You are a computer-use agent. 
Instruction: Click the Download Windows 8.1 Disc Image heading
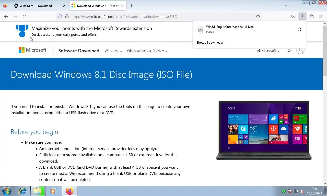click(101, 75)
